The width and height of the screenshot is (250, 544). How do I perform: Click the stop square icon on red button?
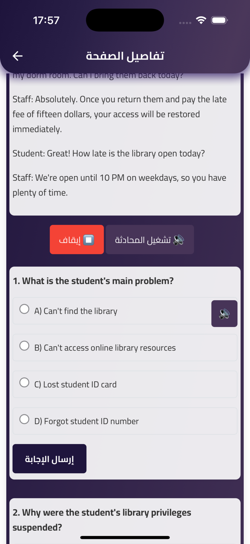(x=89, y=240)
